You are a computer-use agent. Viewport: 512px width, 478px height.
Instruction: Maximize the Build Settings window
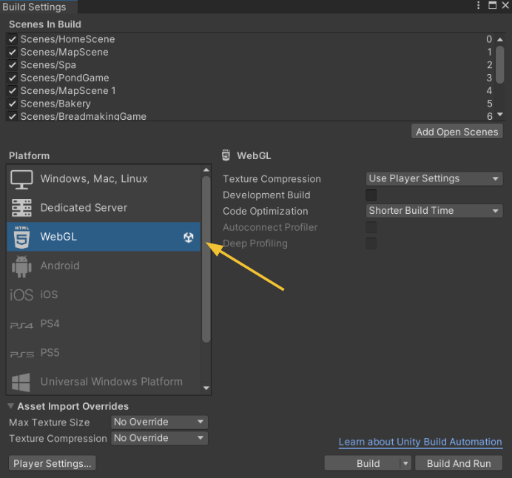pos(492,5)
